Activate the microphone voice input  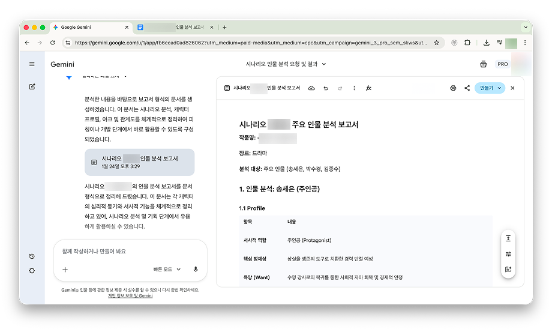click(x=196, y=269)
